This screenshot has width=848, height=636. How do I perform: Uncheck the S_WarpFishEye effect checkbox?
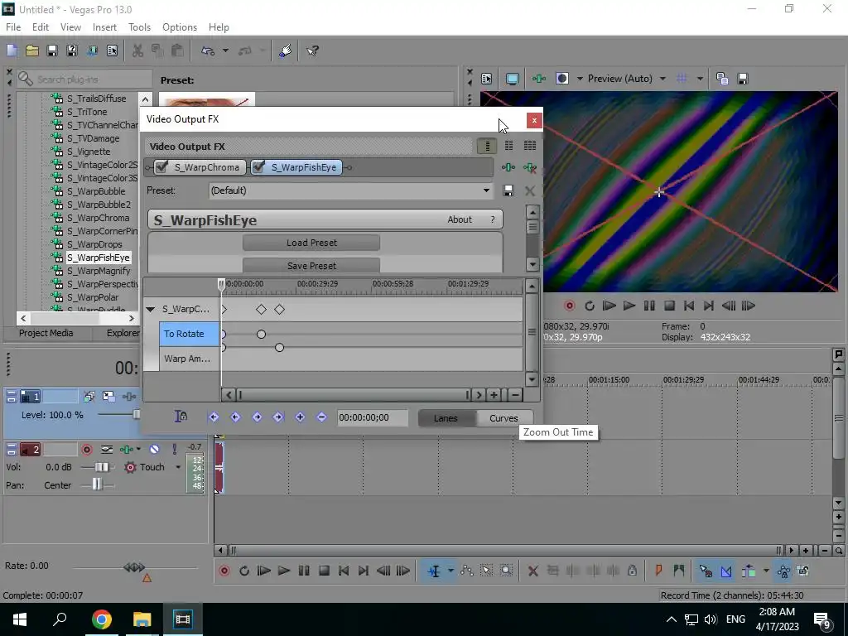258,167
